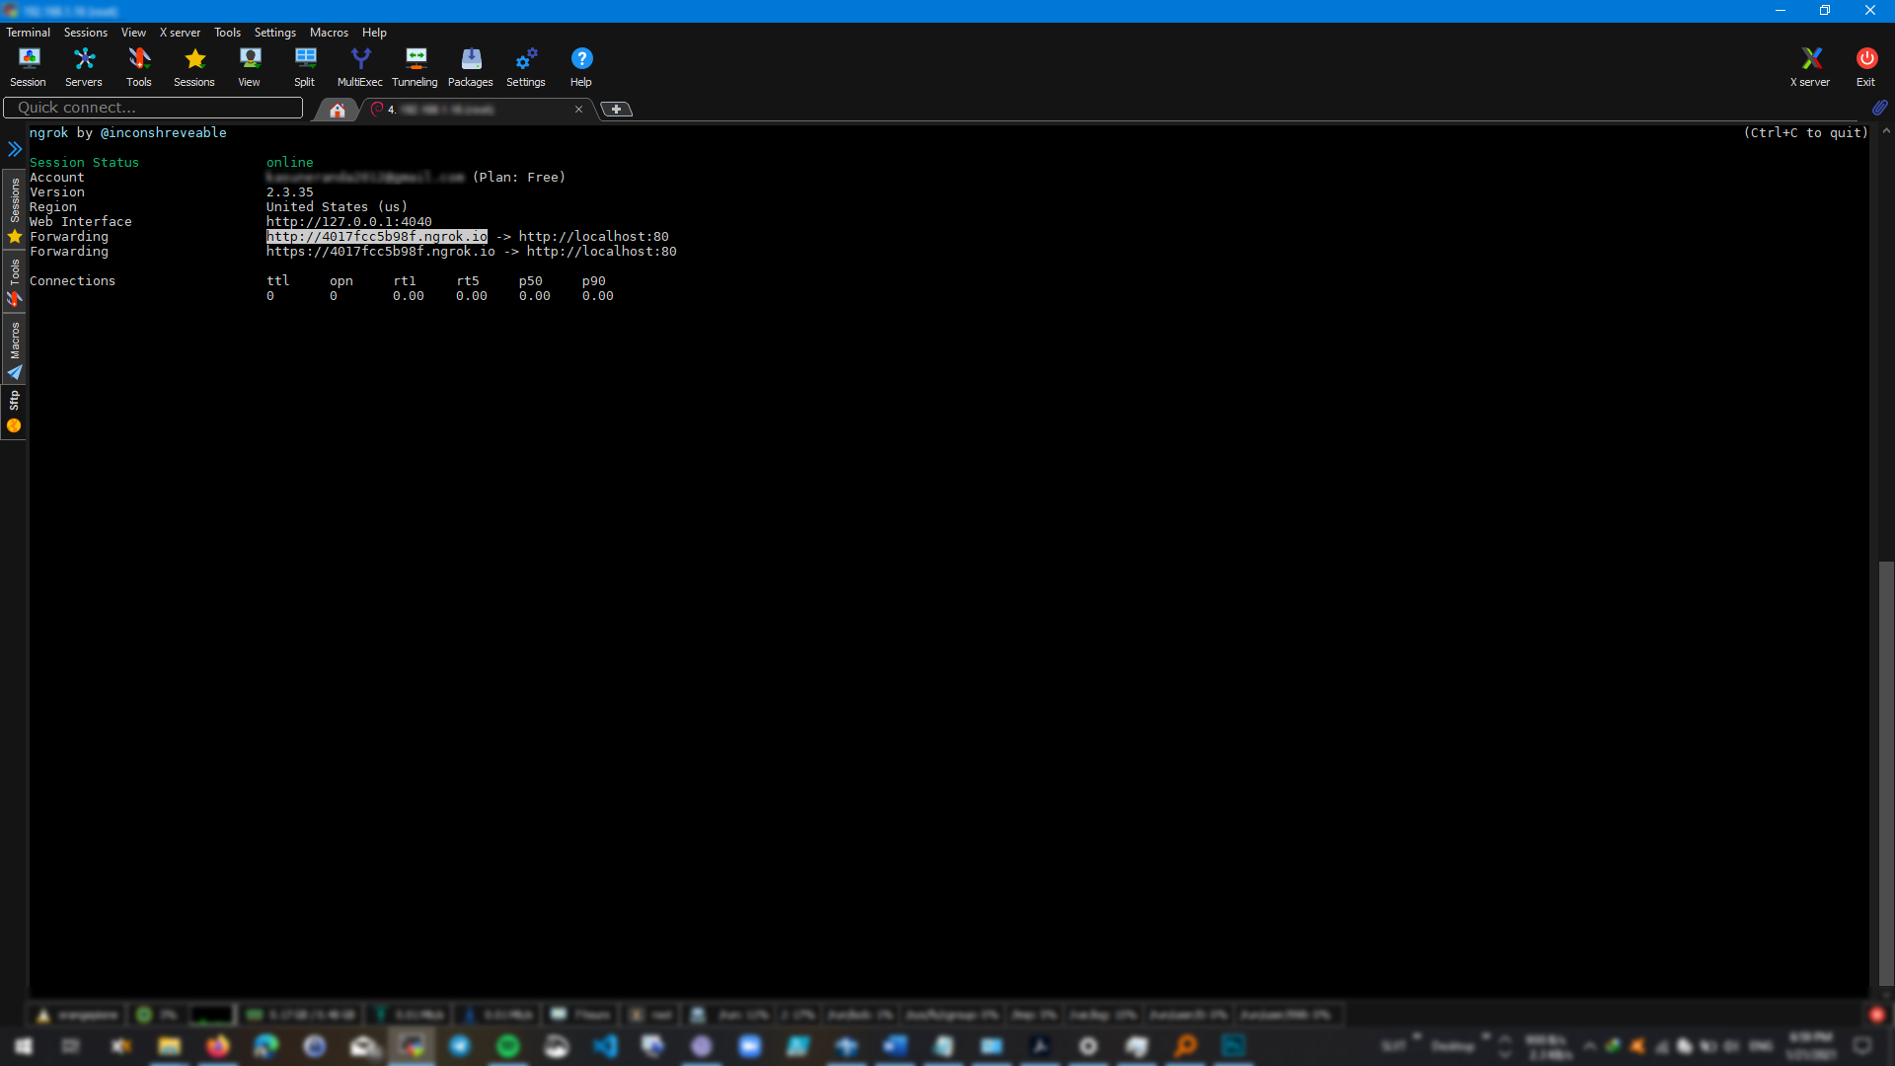
Task: Open the Settings menu
Action: [275, 33]
